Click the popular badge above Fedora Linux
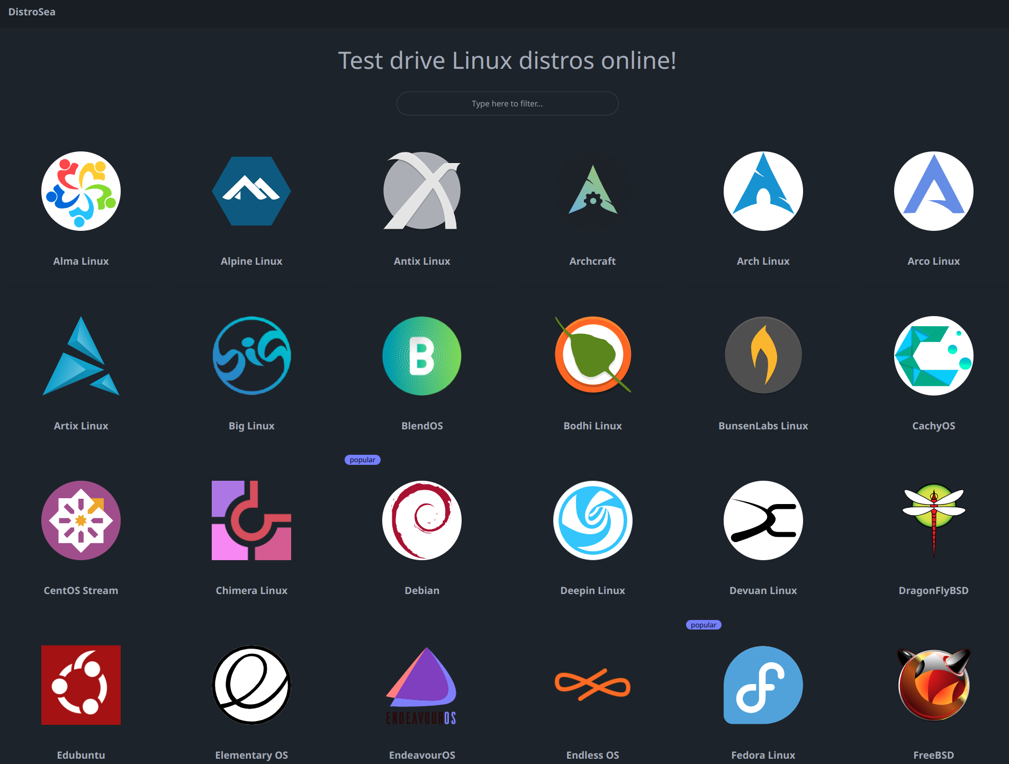 (704, 625)
